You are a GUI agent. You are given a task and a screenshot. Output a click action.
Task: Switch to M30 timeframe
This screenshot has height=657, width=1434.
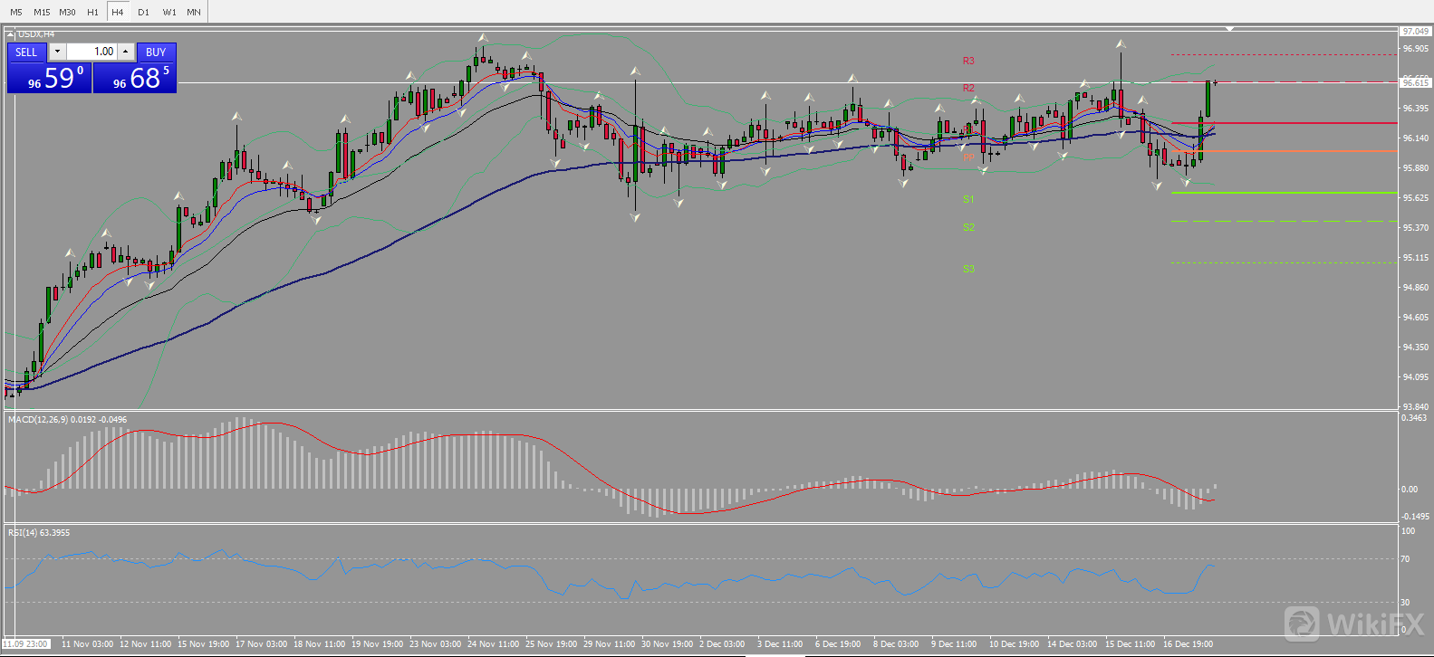(67, 12)
